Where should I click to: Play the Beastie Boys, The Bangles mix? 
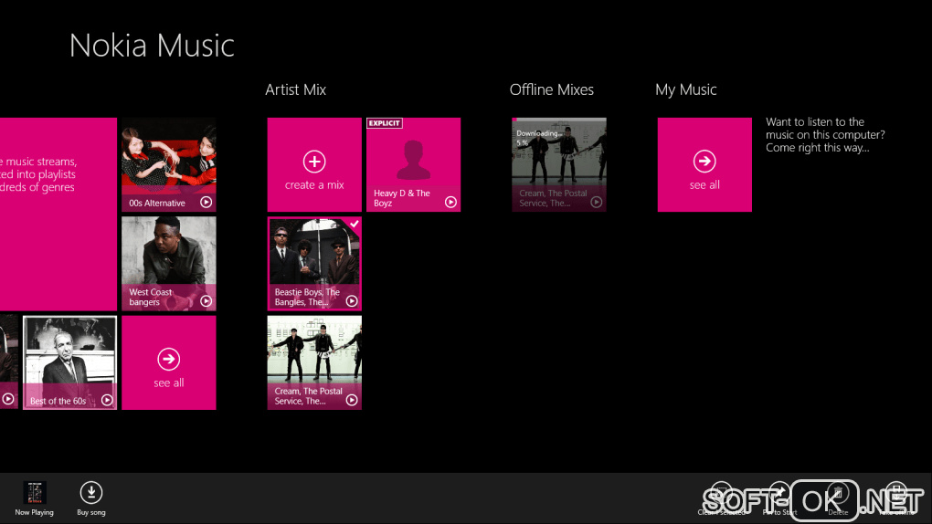(352, 301)
